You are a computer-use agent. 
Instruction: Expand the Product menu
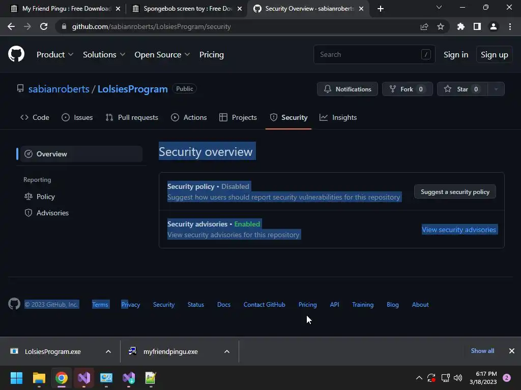pyautogui.click(x=55, y=55)
